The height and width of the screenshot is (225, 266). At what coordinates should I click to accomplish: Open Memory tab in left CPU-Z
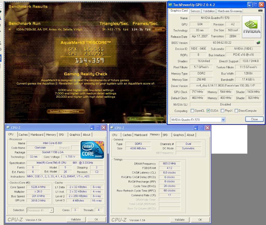(x=51, y=135)
